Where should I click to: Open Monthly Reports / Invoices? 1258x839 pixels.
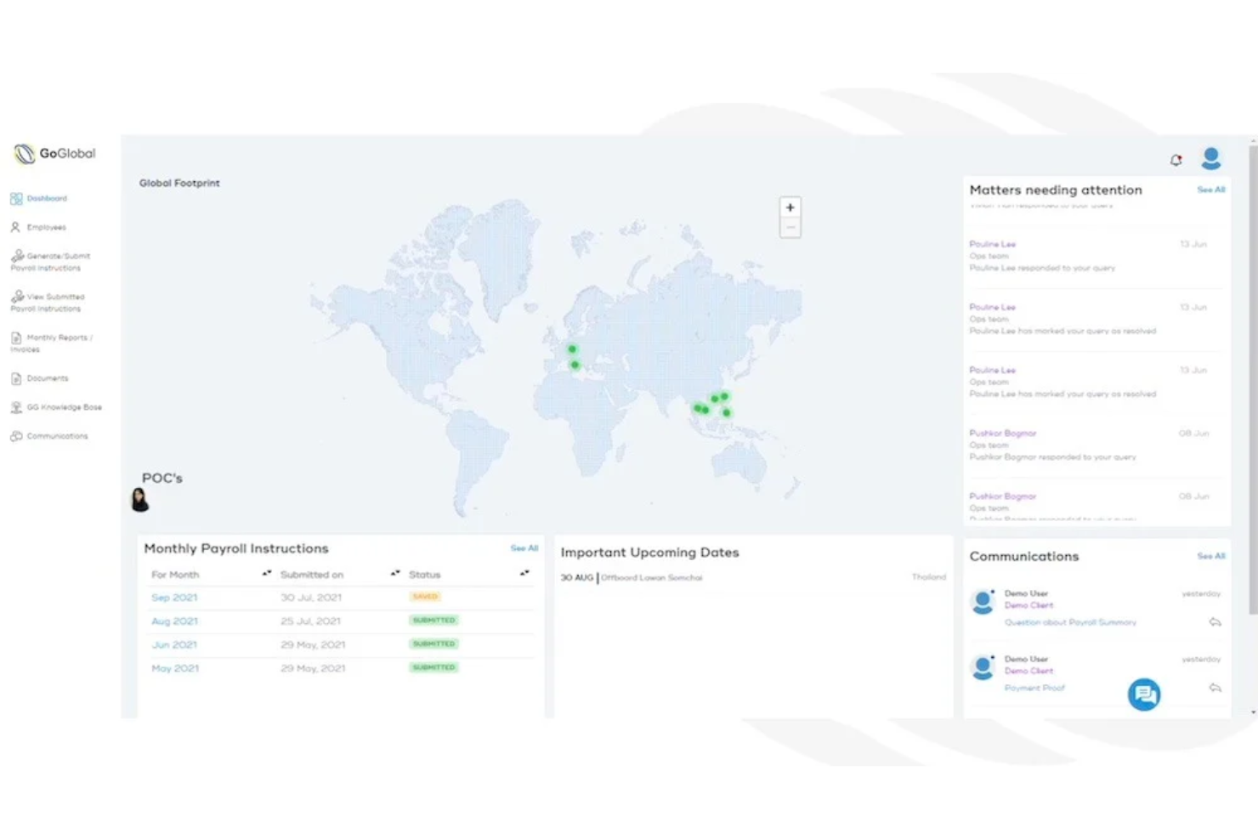(x=53, y=343)
